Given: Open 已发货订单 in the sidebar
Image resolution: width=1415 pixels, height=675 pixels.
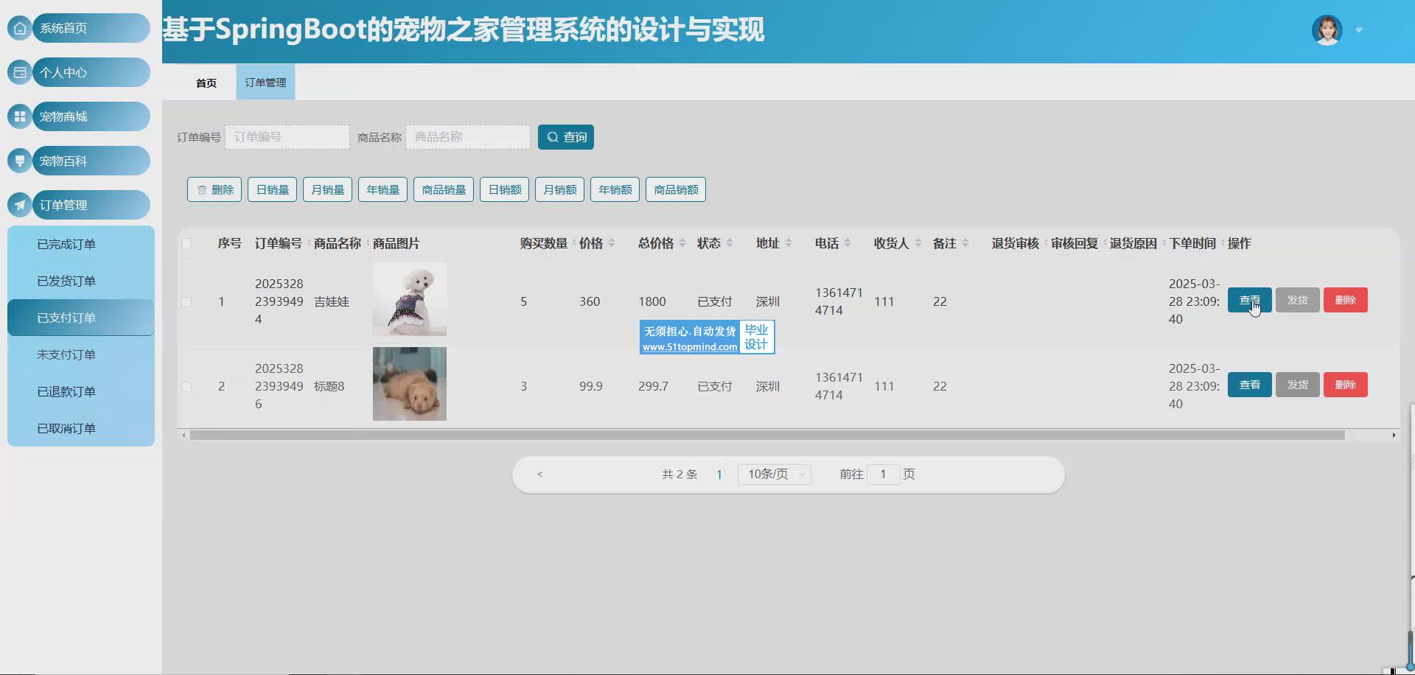Looking at the screenshot, I should tap(66, 281).
